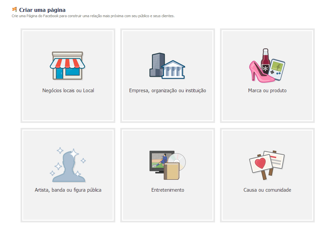
Task: Select the office building and bank icon
Action: pyautogui.click(x=167, y=66)
